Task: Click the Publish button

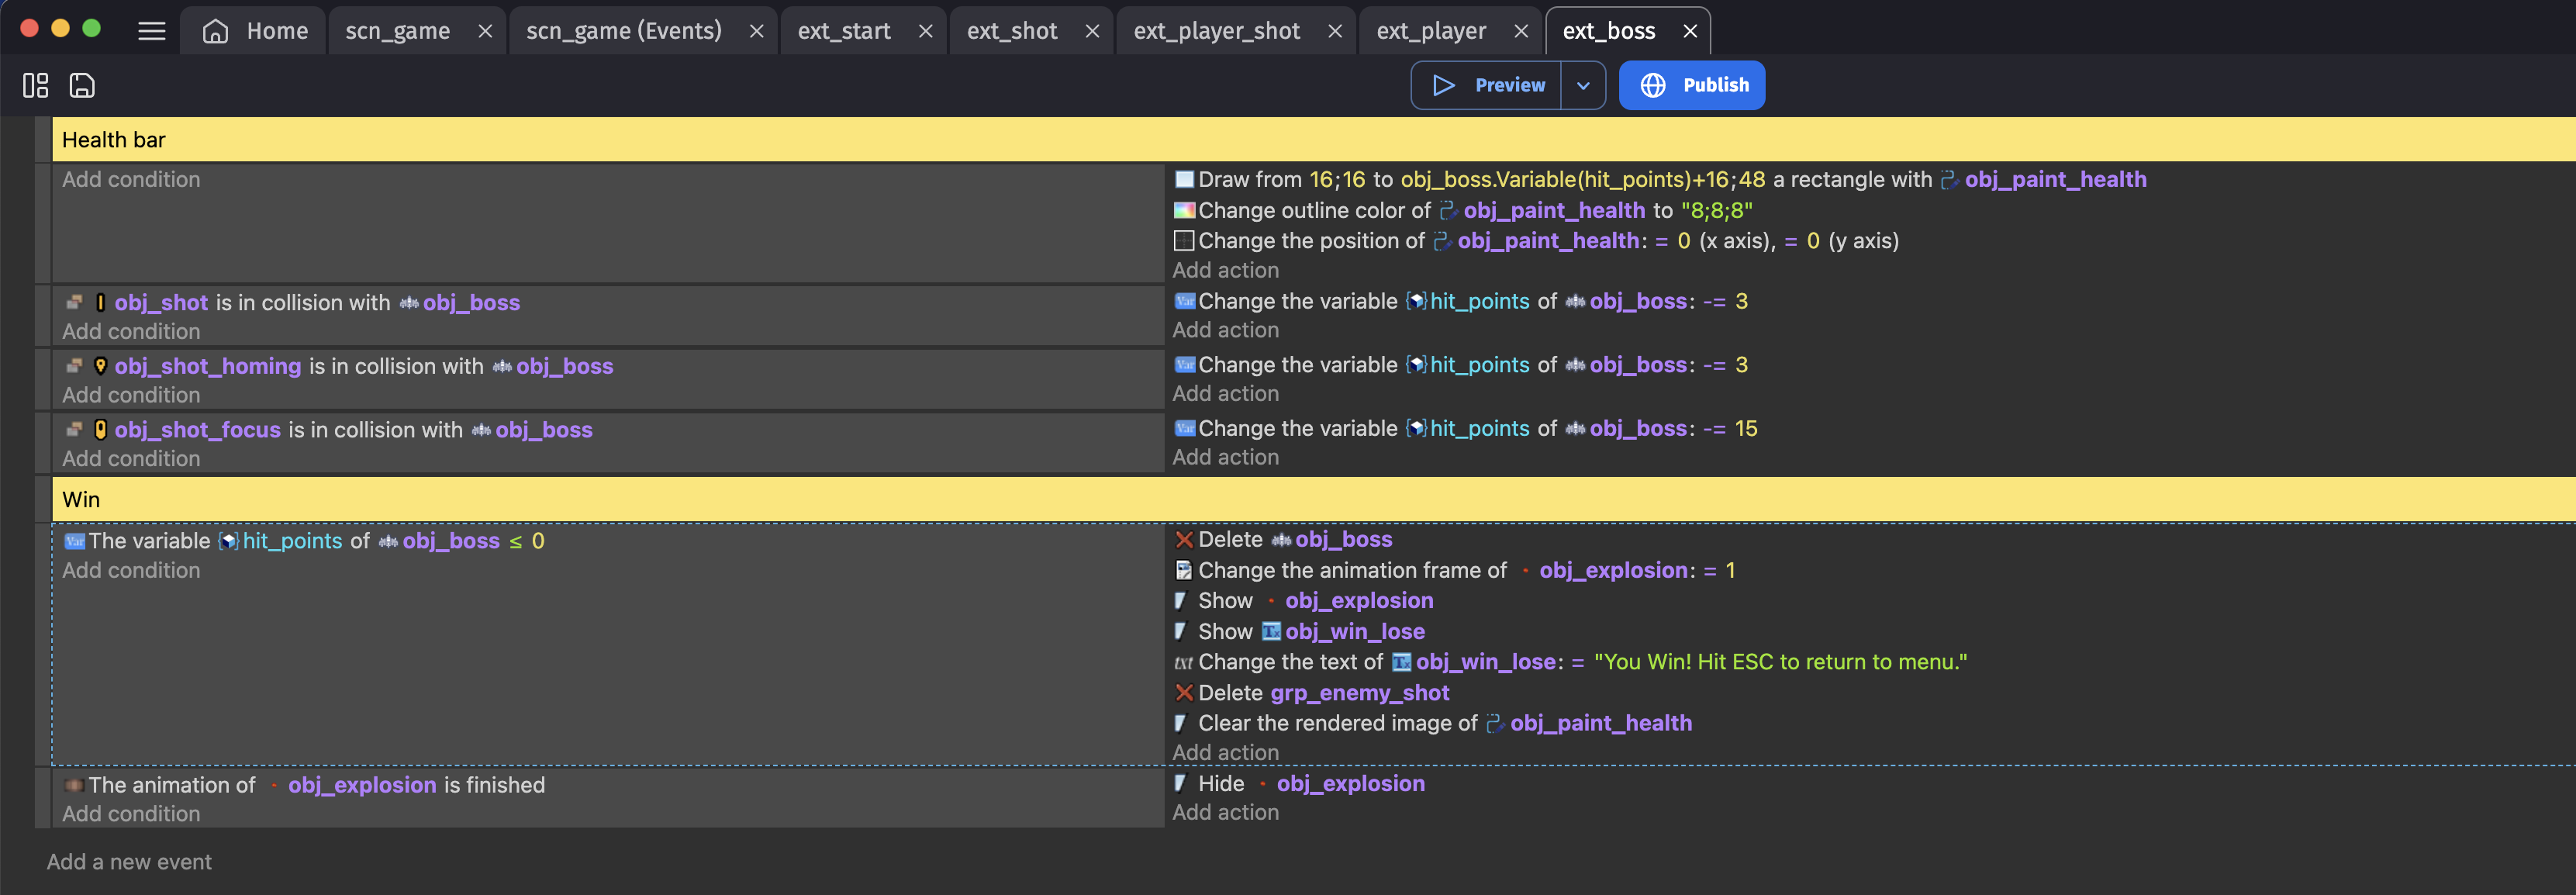Action: click(1692, 85)
